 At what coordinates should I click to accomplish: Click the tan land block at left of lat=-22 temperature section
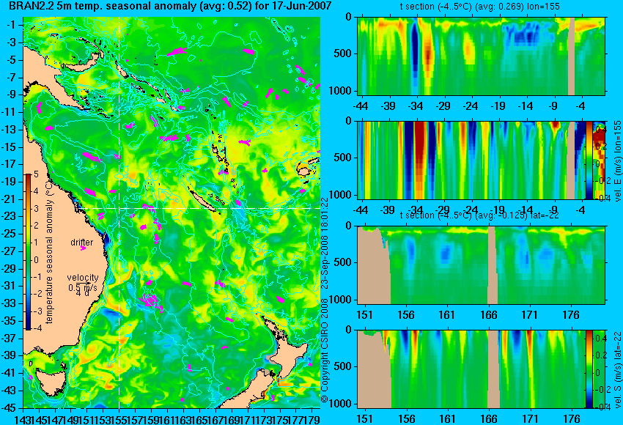(x=372, y=265)
